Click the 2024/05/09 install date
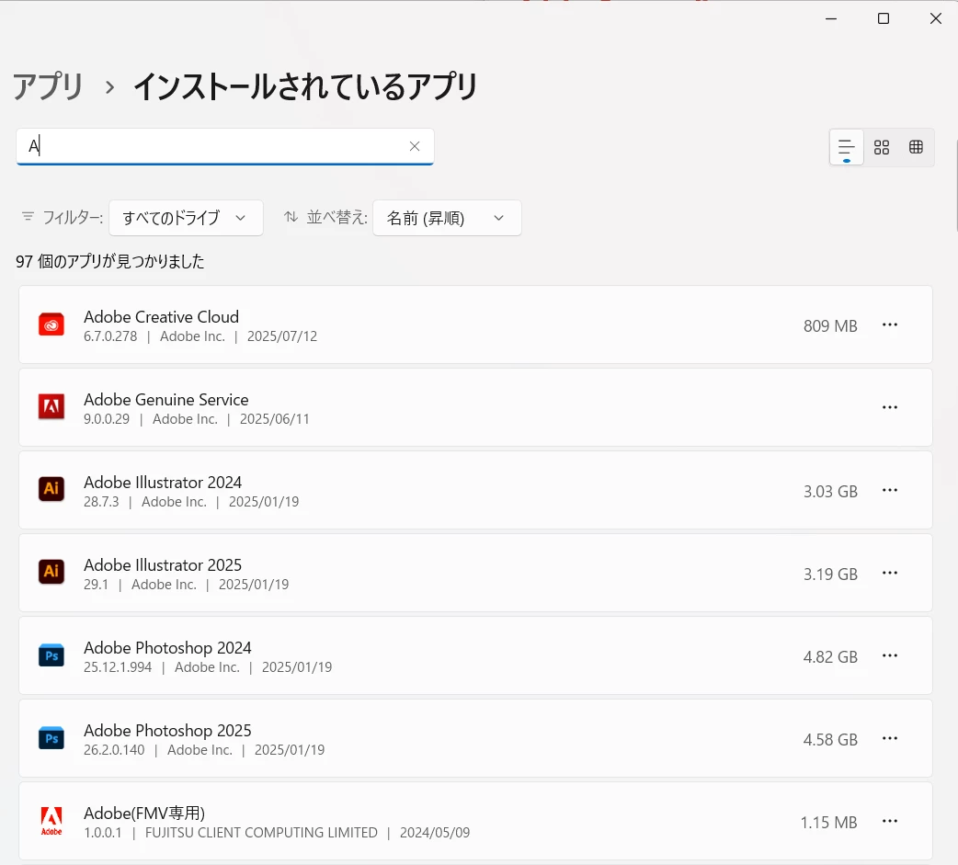958x865 pixels. tap(435, 833)
